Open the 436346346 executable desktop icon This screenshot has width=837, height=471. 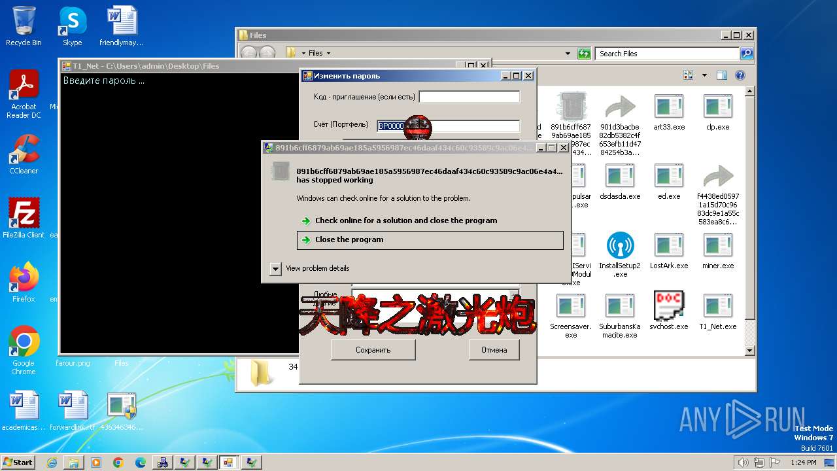pyautogui.click(x=122, y=411)
